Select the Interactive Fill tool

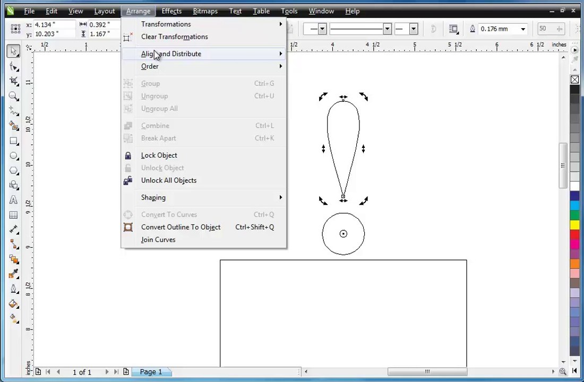click(14, 319)
